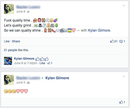Open the June 8 post options chevron
Image resolution: width=130 pixels, height=108 pixels.
pyautogui.click(x=124, y=6)
